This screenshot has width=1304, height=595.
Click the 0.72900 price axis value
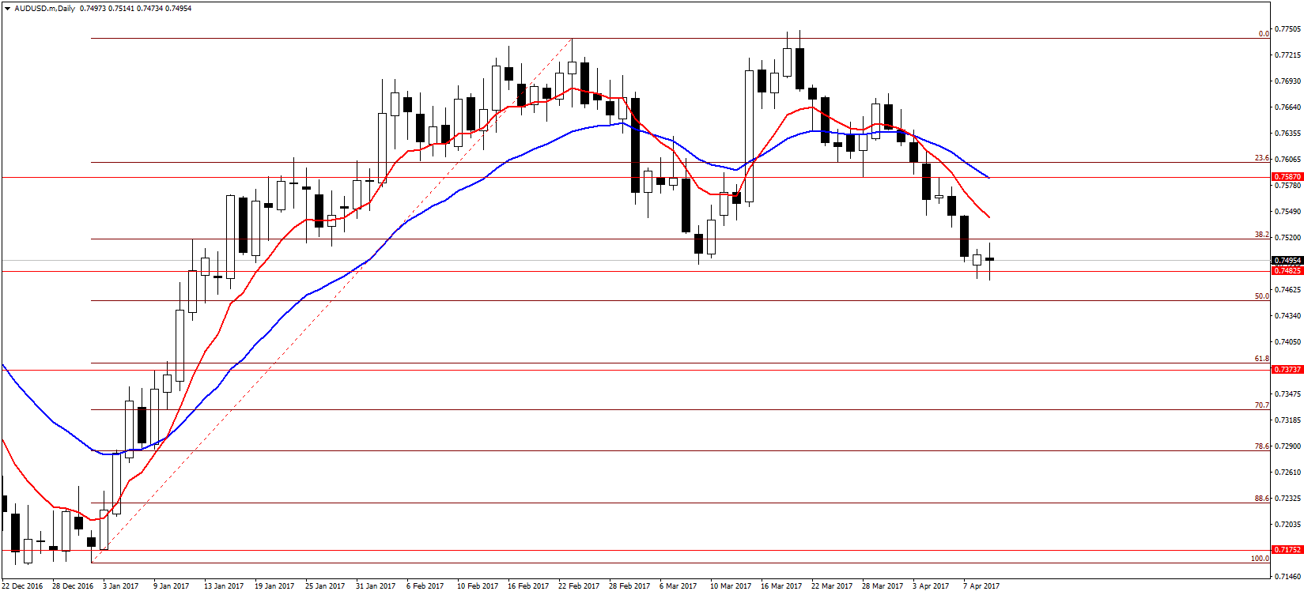[1288, 446]
